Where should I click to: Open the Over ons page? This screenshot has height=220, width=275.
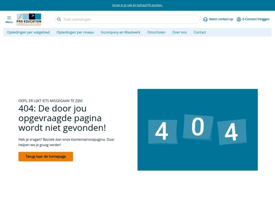179,32
